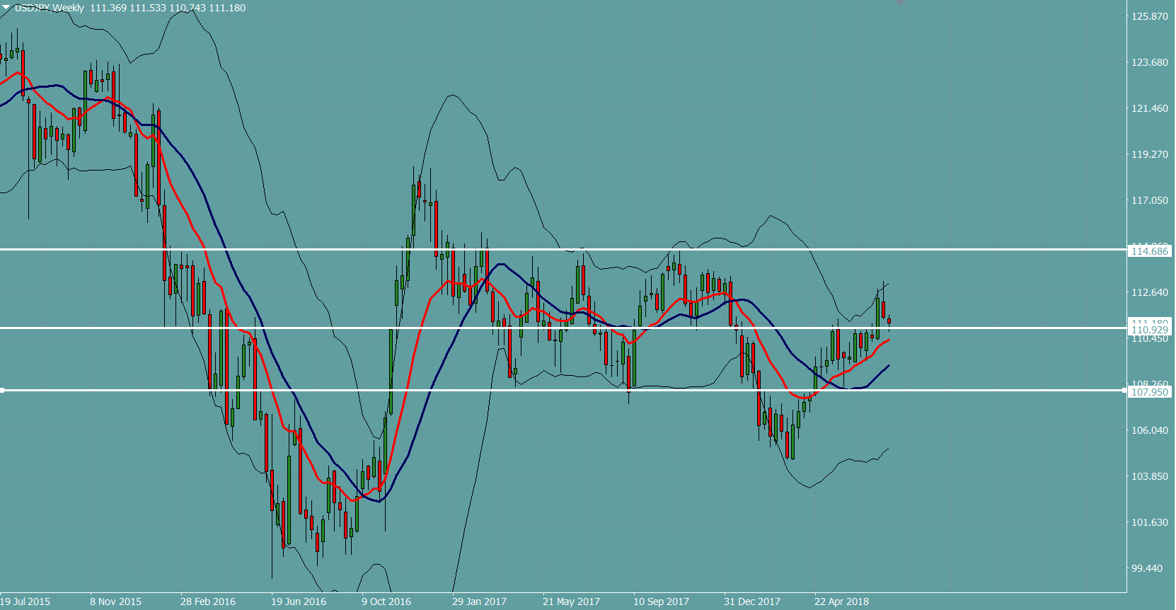
Task: Click the 19 Jul 2015 date label
Action: click(25, 602)
